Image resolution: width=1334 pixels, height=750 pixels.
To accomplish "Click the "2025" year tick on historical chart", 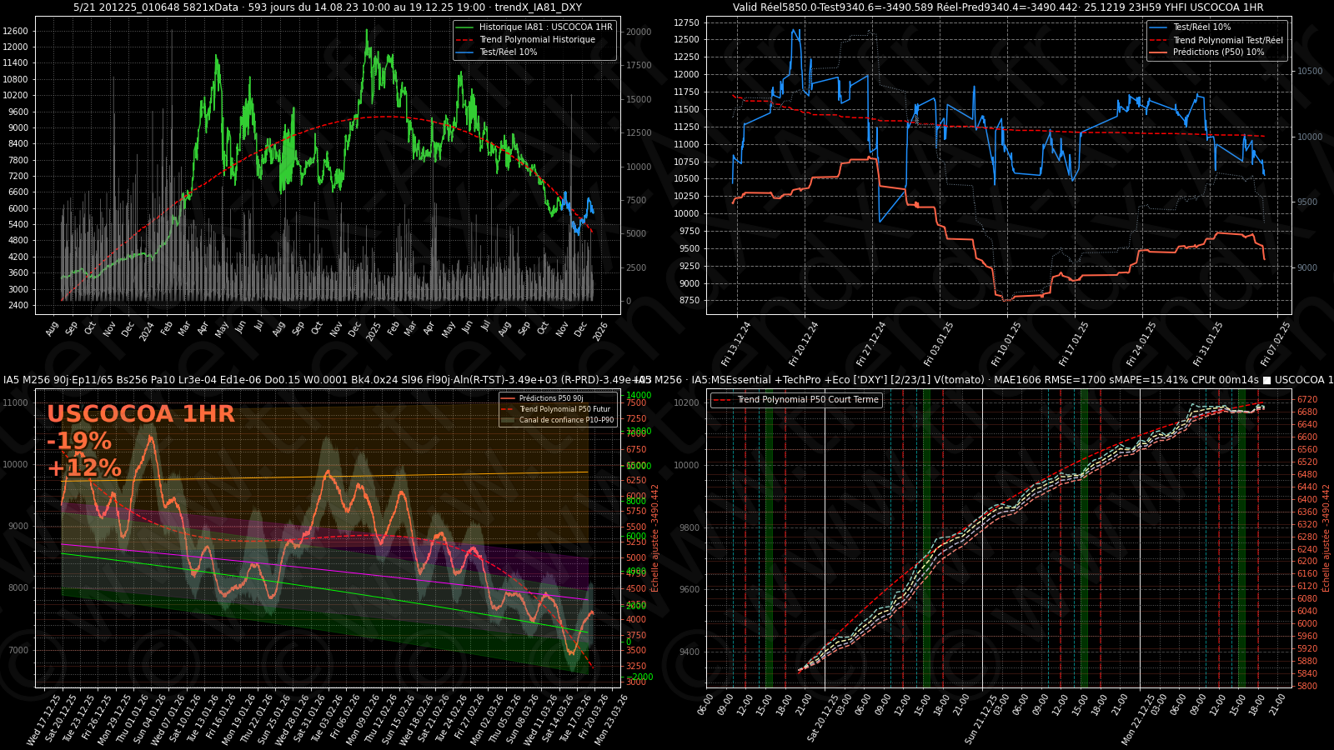I will click(x=374, y=331).
